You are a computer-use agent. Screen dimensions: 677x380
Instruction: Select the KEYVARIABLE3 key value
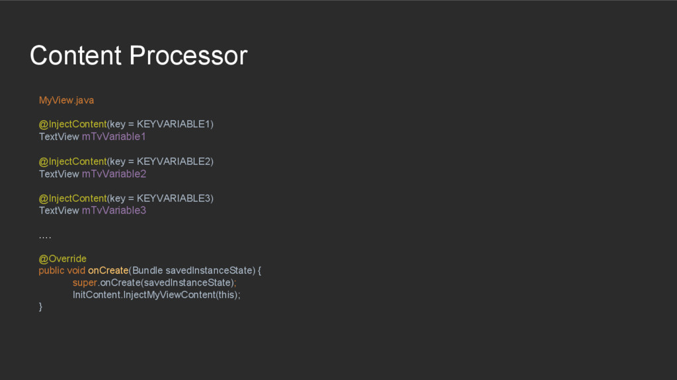(x=173, y=199)
